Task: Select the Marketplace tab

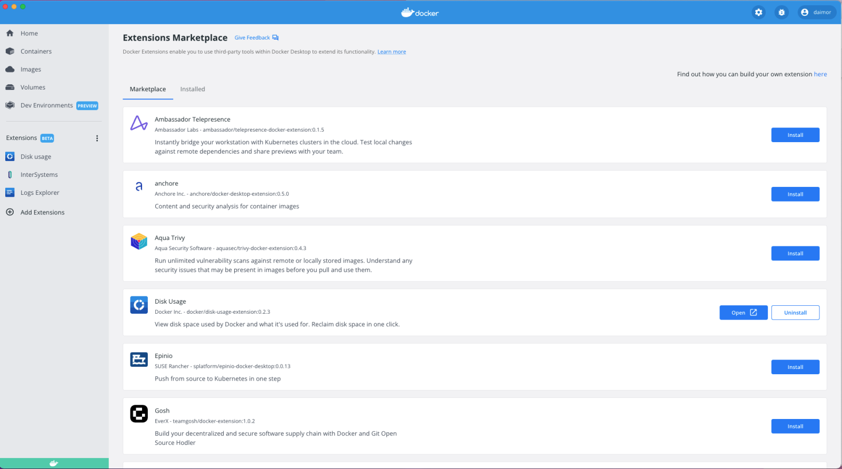Action: click(x=148, y=89)
